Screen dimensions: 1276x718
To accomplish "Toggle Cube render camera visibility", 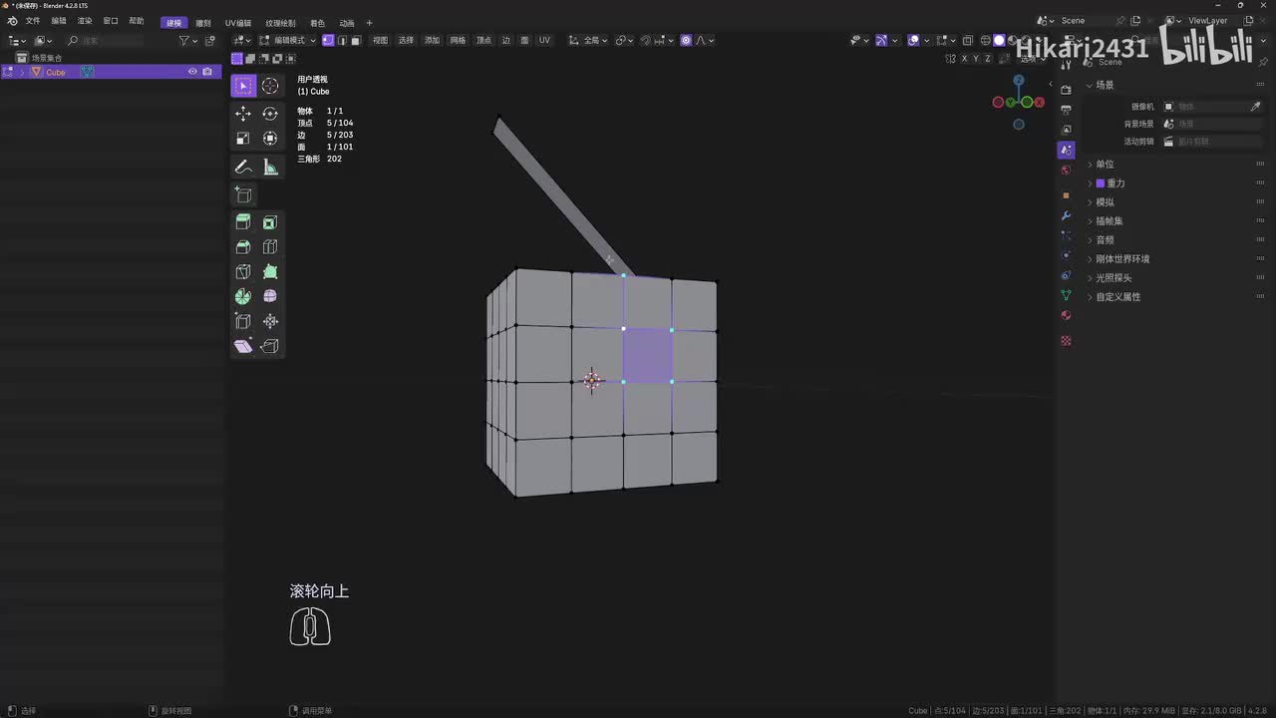I will 207,72.
